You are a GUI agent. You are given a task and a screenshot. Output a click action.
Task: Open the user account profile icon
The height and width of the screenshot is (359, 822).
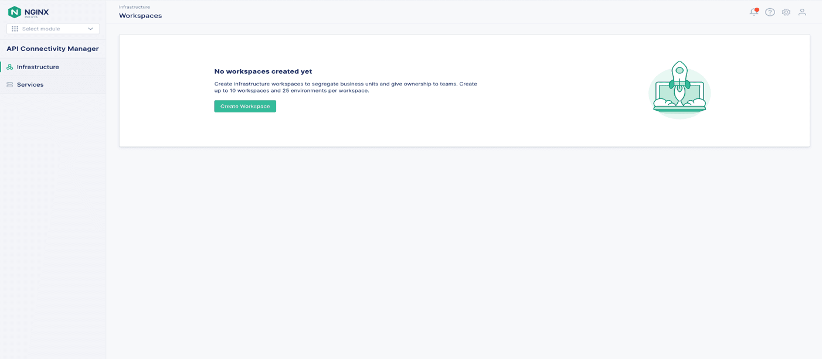[802, 12]
